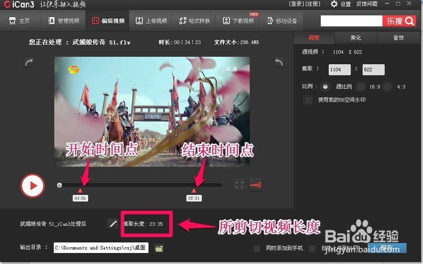Click the [登录] login link
The height and width of the screenshot is (264, 423).
coord(297,4)
